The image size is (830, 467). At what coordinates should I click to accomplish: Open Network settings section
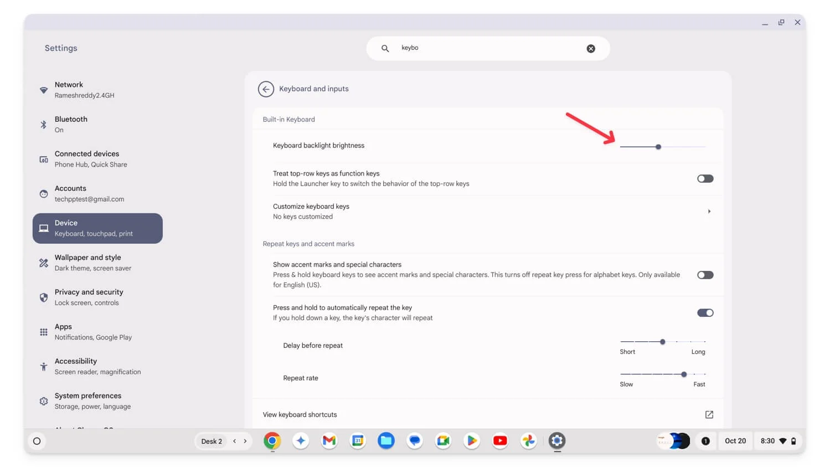point(97,90)
